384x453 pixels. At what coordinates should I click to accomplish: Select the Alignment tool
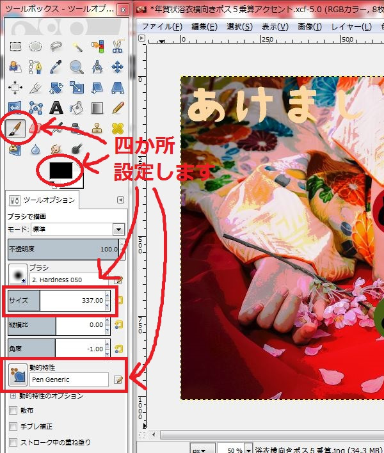(x=15, y=88)
